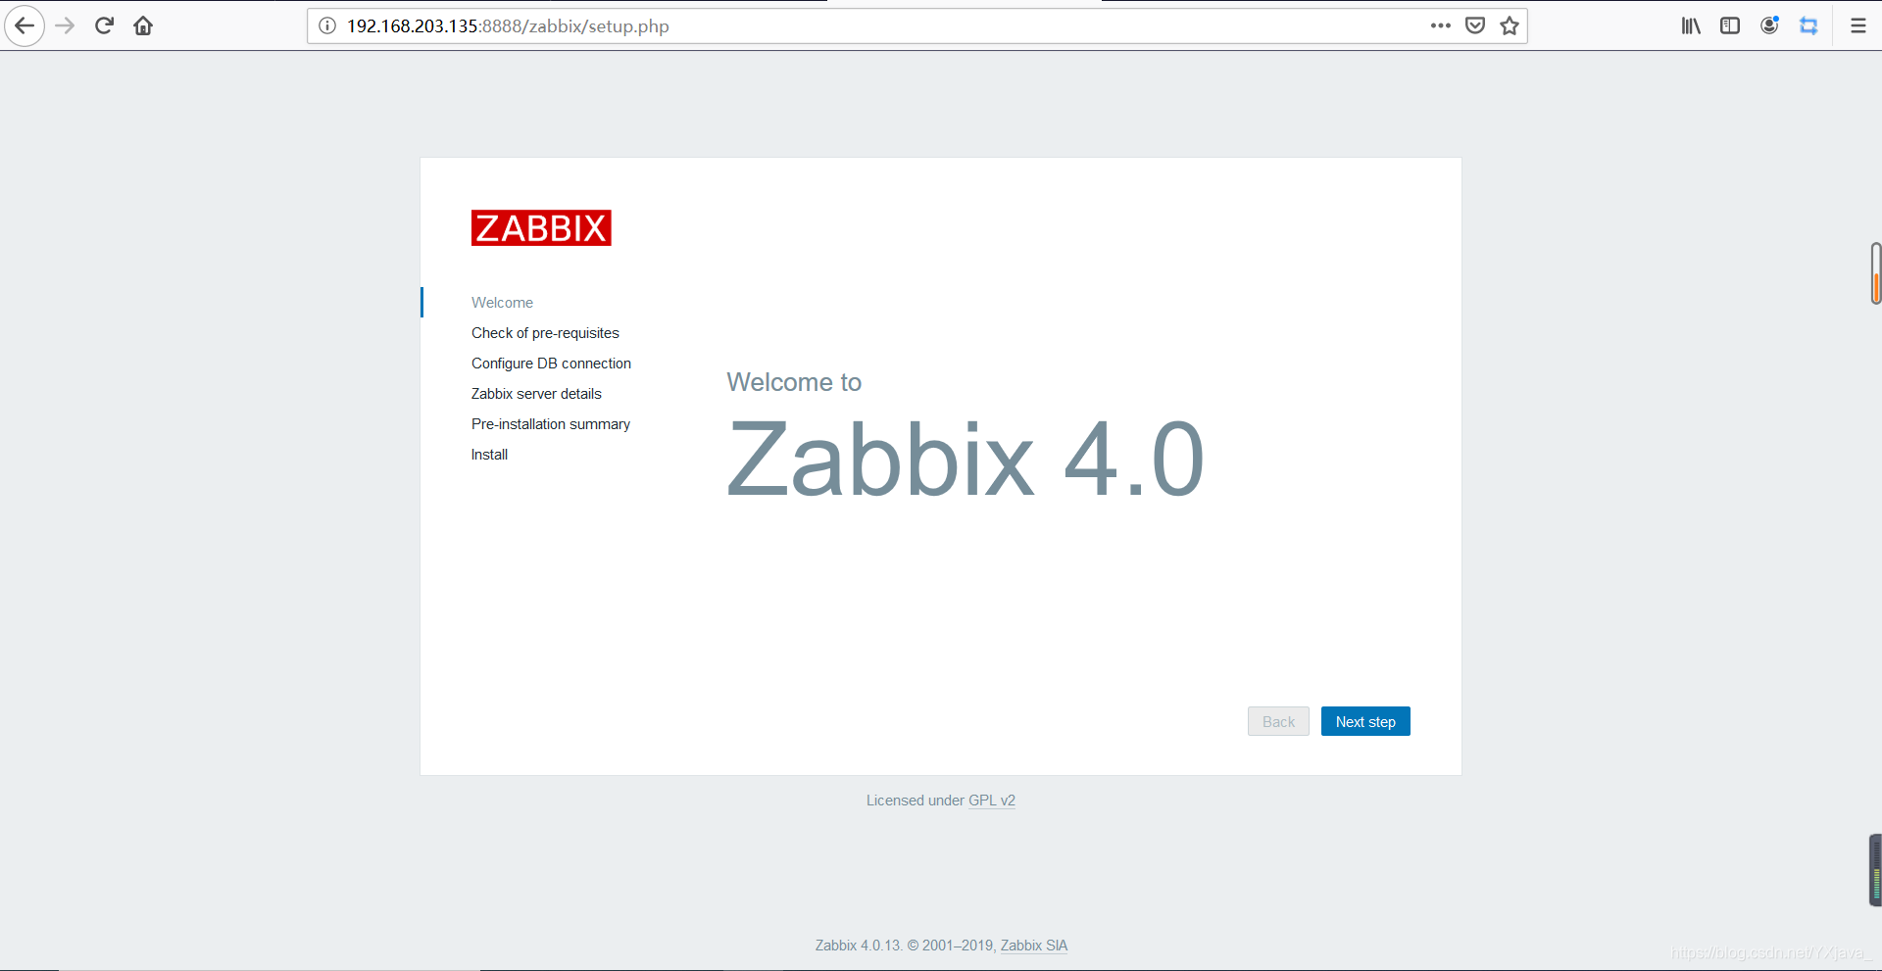Click the disabled Back button
Image resolution: width=1882 pixels, height=971 pixels.
coord(1278,721)
